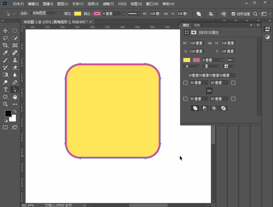
Task: Click the yellow fill swatch in options bar
Action: (77, 14)
